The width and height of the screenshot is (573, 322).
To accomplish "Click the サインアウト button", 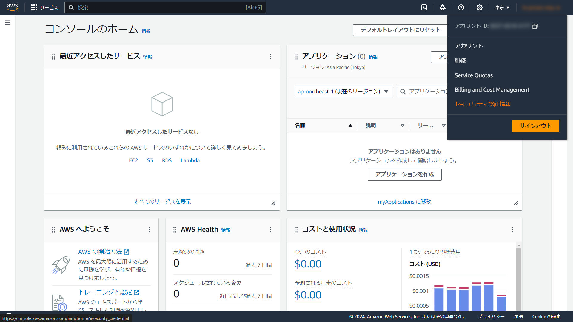I will click(535, 126).
